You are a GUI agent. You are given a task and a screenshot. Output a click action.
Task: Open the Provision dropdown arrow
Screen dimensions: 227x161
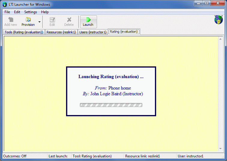click(39, 22)
